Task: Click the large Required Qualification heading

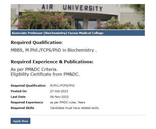Action: [x=36, y=42]
